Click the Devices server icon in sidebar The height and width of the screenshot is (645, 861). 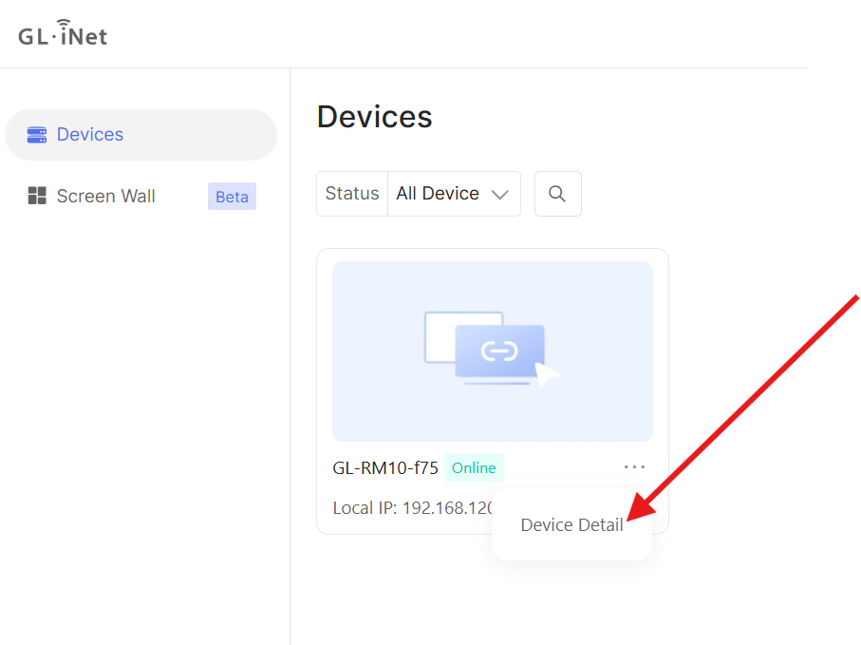[37, 135]
